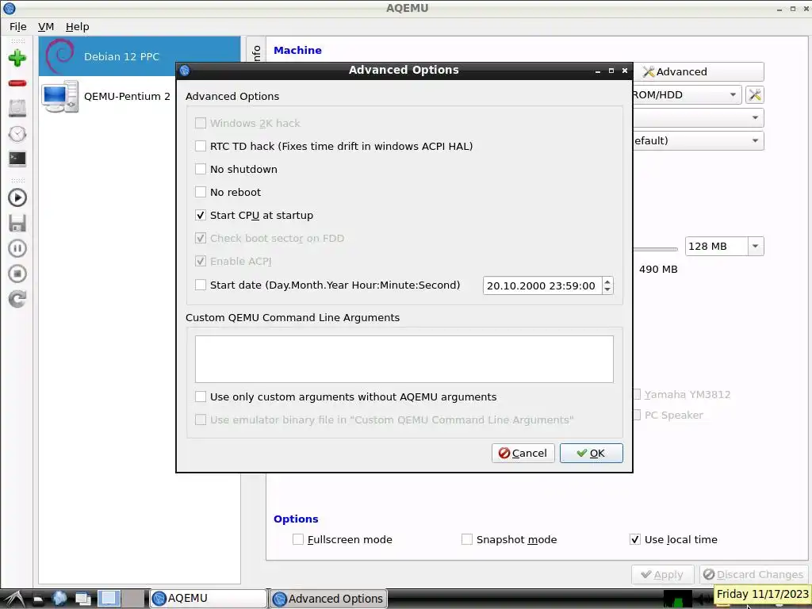Increase start date using up arrow
This screenshot has width=812, height=609.
coord(607,282)
